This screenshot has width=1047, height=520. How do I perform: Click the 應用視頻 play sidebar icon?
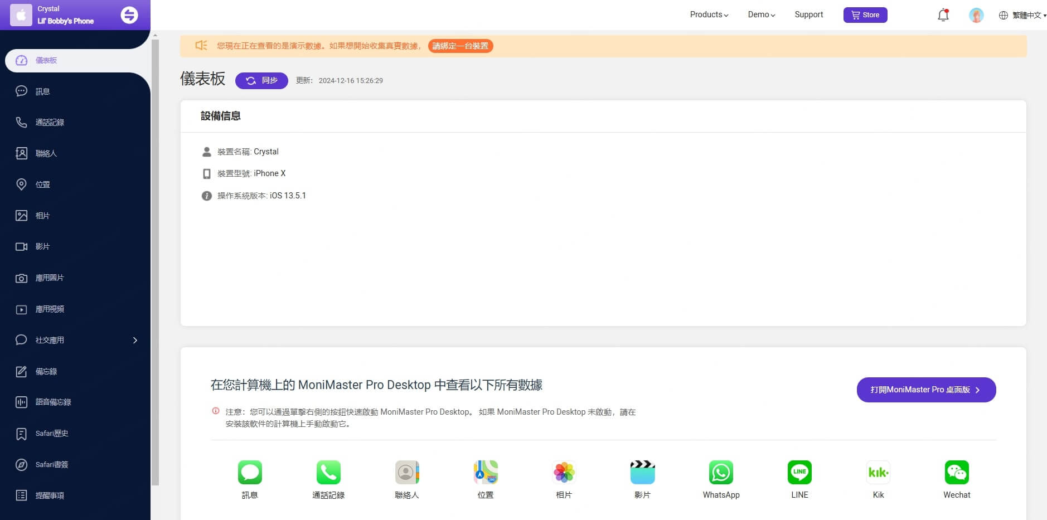(21, 309)
